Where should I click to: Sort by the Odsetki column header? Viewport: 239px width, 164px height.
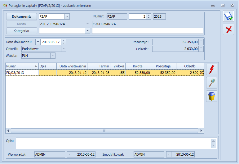point(190,66)
